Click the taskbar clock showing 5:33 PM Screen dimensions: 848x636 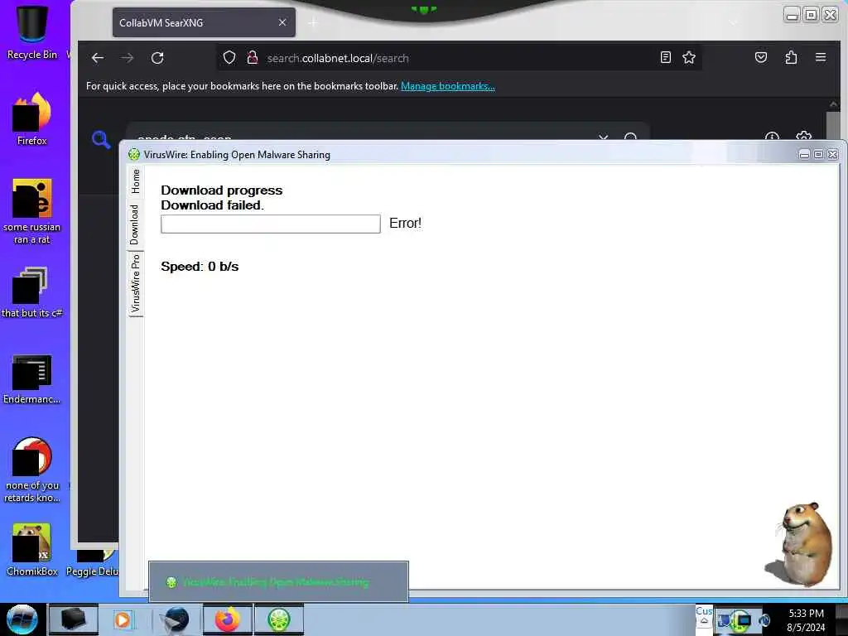[x=806, y=619]
